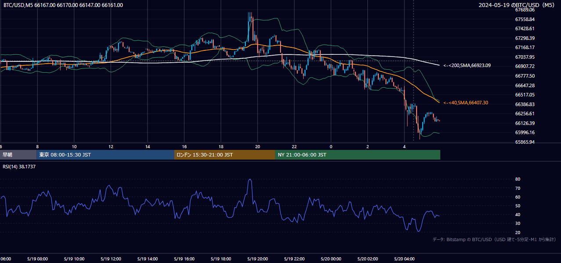Click bottom time label 5/19 16:00
This screenshot has width=561, height=263.
click(184, 259)
